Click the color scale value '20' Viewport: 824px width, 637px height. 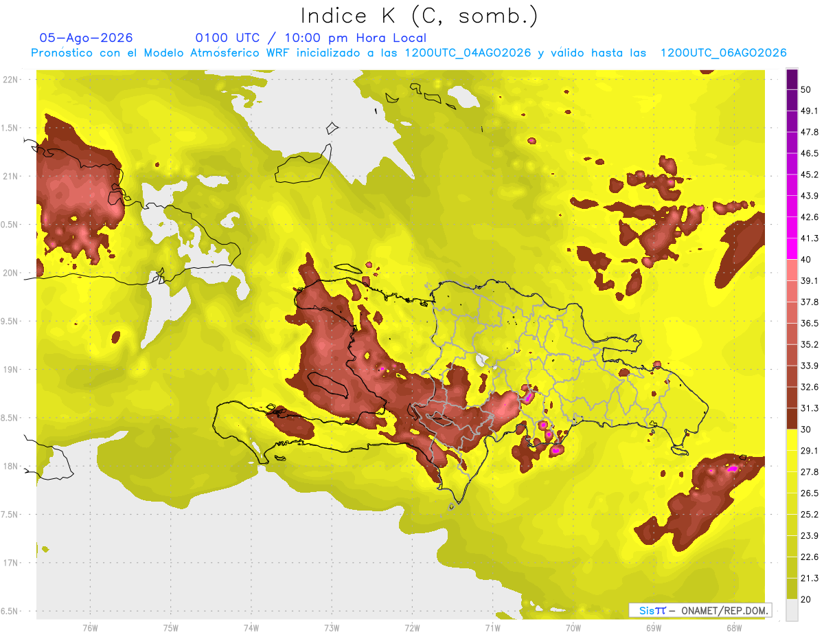point(805,599)
